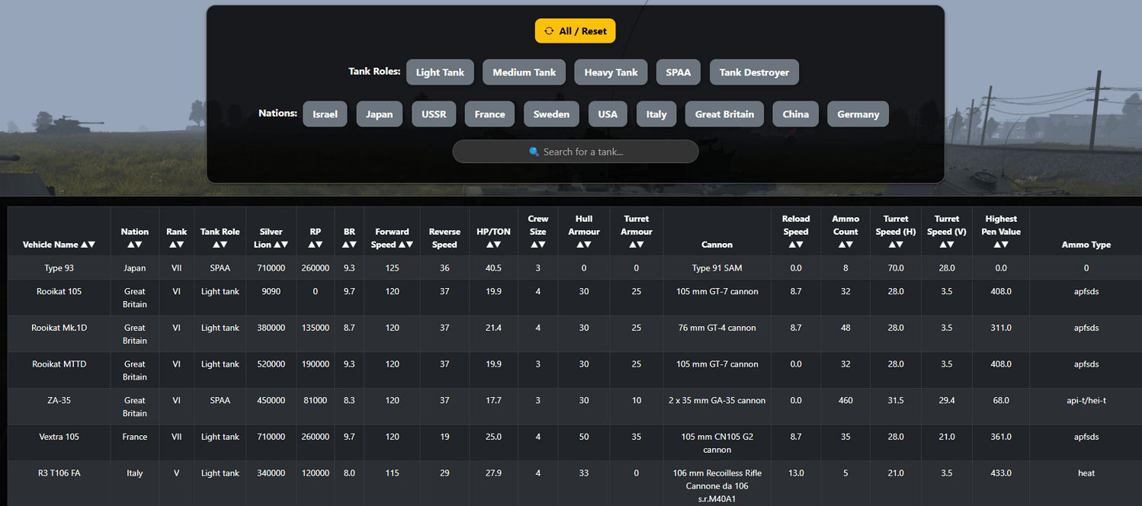Screen dimensions: 1142x506
Task: Select the Germany nation filter
Action: pos(858,114)
